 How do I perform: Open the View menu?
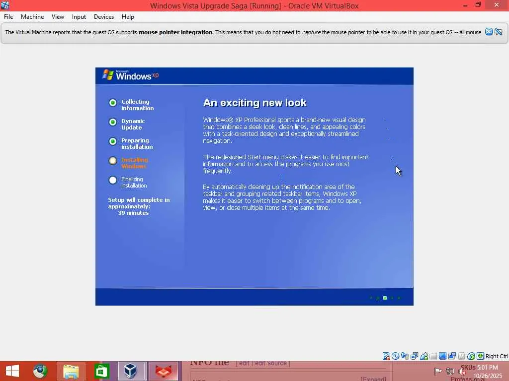(x=58, y=17)
